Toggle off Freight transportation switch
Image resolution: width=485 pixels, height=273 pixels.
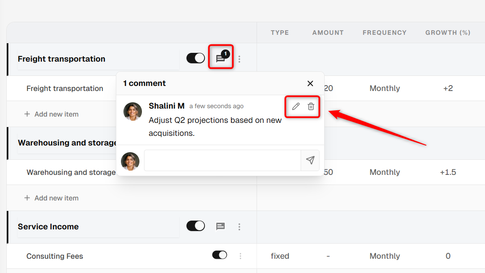(x=196, y=58)
